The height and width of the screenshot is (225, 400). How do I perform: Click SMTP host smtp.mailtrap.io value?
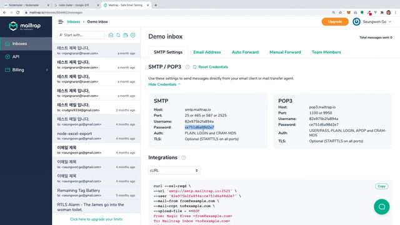(197, 109)
